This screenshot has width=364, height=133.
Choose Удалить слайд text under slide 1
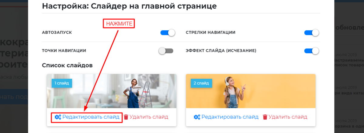[149, 117]
